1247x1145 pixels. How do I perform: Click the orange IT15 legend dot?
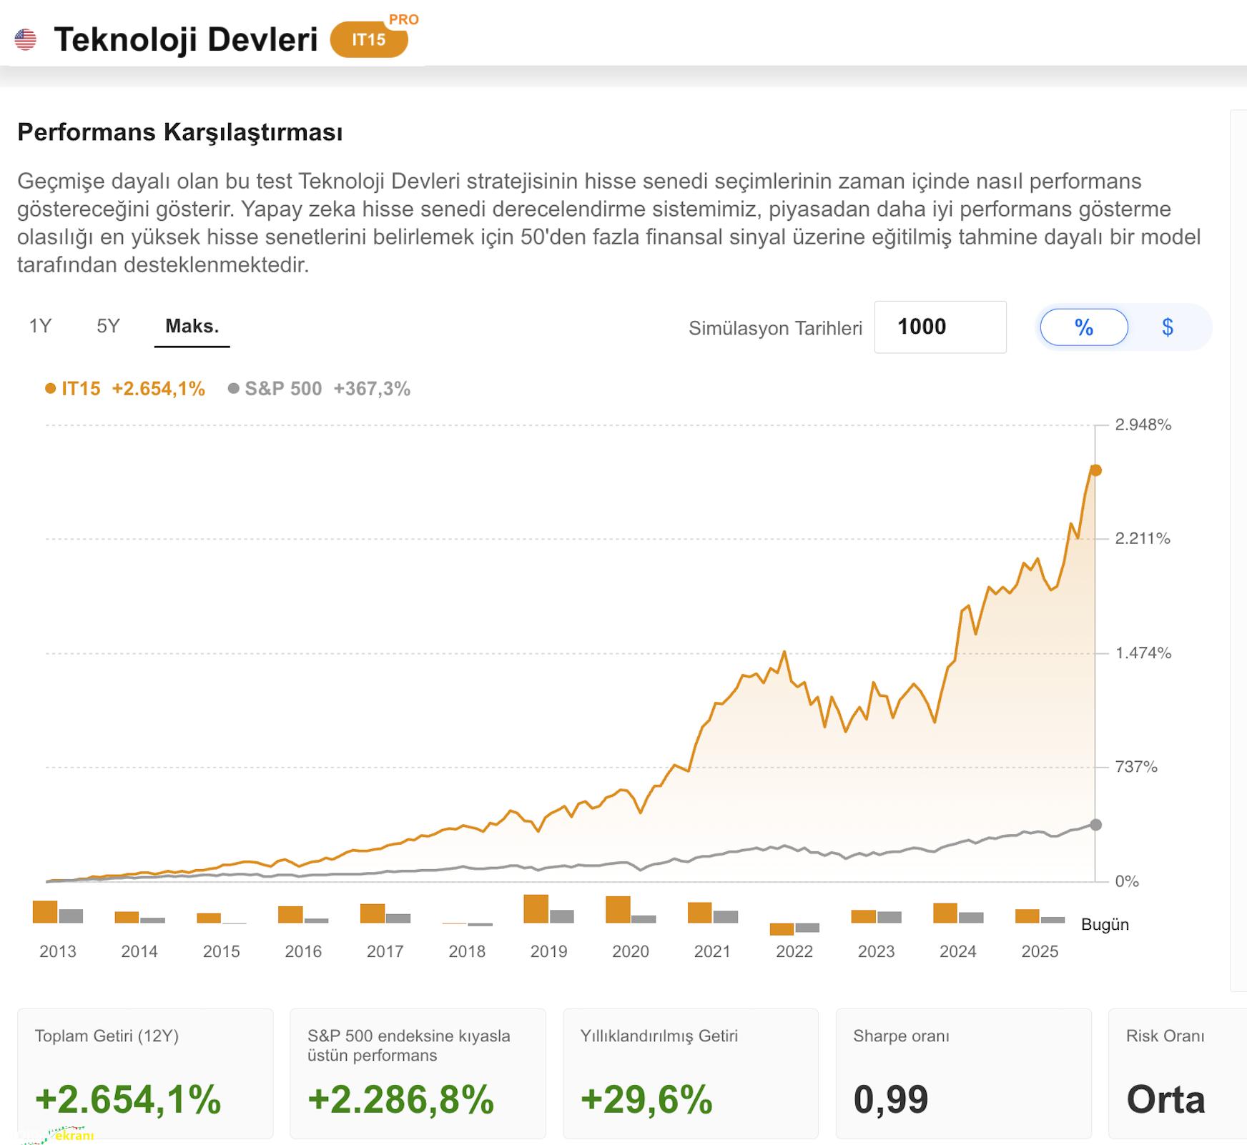[50, 389]
